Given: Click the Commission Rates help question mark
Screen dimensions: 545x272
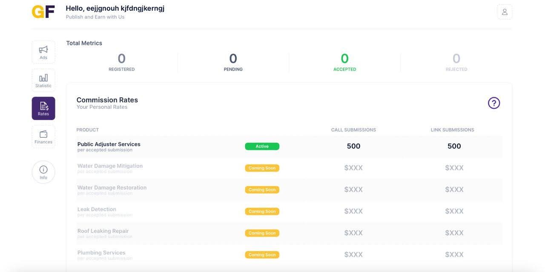Looking at the screenshot, I should tap(494, 103).
